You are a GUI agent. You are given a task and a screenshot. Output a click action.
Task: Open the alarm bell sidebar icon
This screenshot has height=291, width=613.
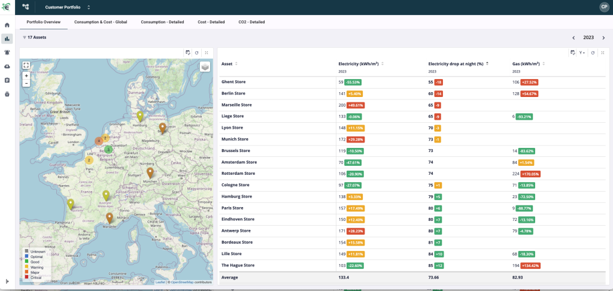tap(7, 53)
